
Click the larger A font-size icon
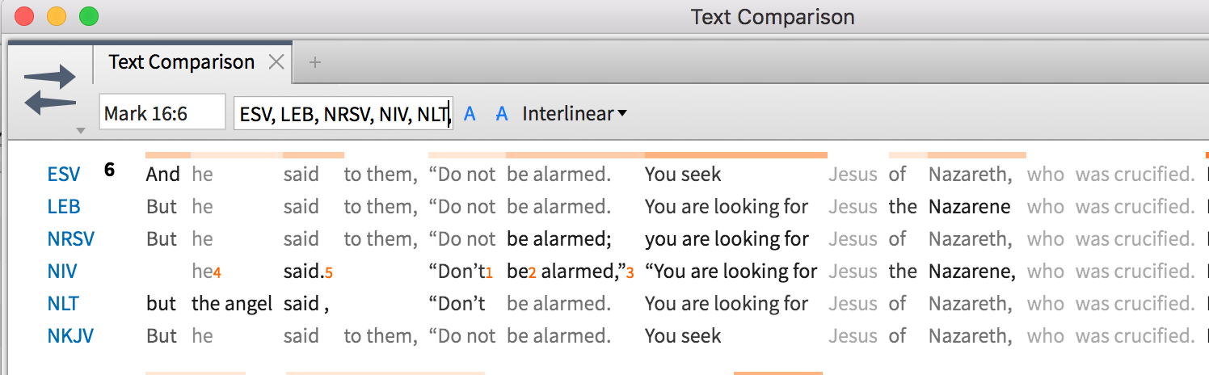point(502,114)
